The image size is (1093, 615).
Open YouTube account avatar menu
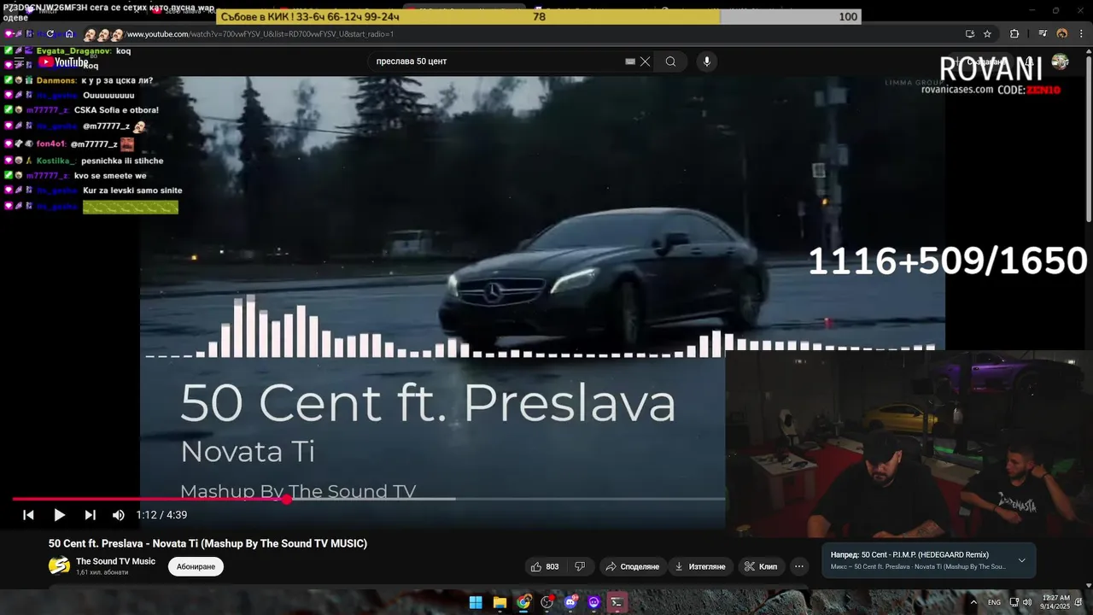(x=1060, y=61)
